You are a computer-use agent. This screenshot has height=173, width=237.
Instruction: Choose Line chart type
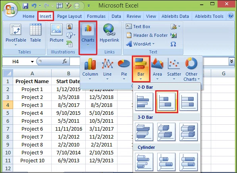click(x=107, y=69)
